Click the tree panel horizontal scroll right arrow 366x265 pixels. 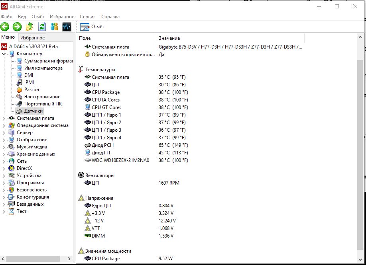pyautogui.click(x=69, y=259)
